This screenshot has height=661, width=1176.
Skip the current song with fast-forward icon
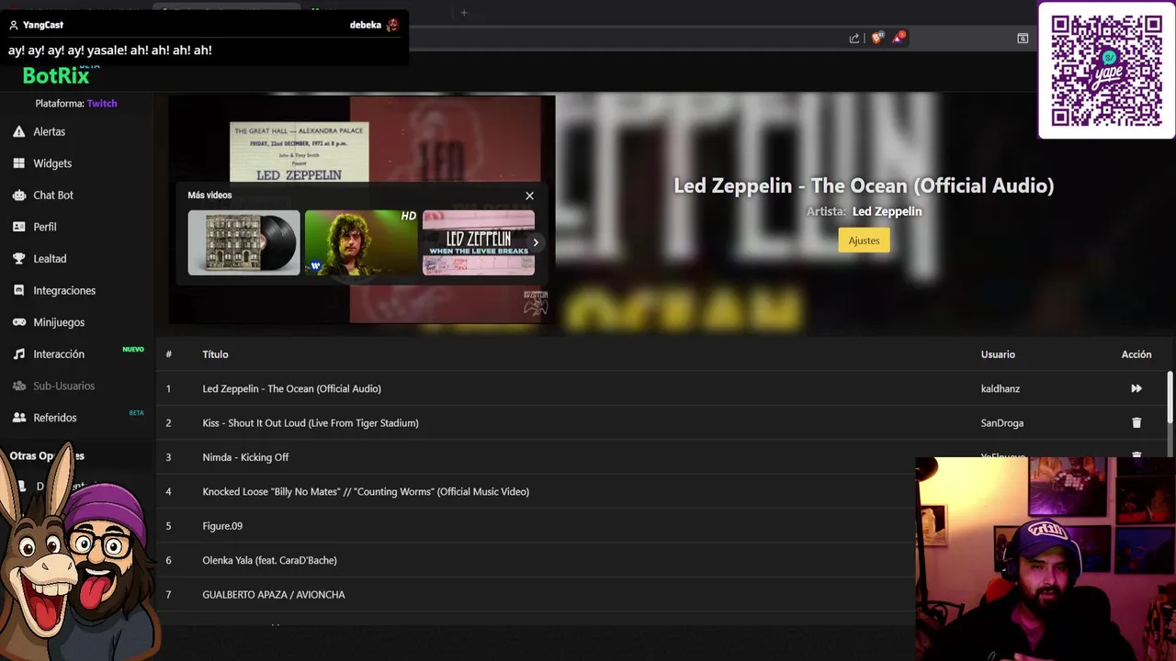pos(1136,388)
